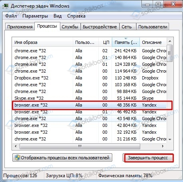Click the Task Manager title bar icon
The height and width of the screenshot is (182, 183).
6,6
